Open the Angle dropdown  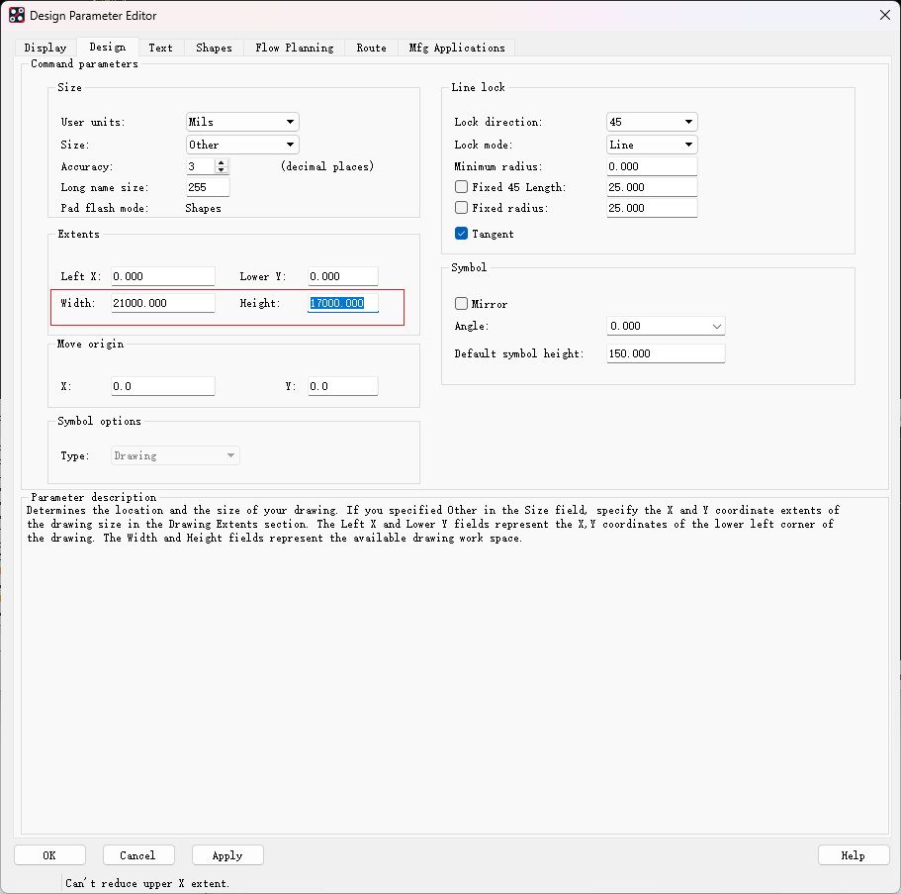(666, 326)
